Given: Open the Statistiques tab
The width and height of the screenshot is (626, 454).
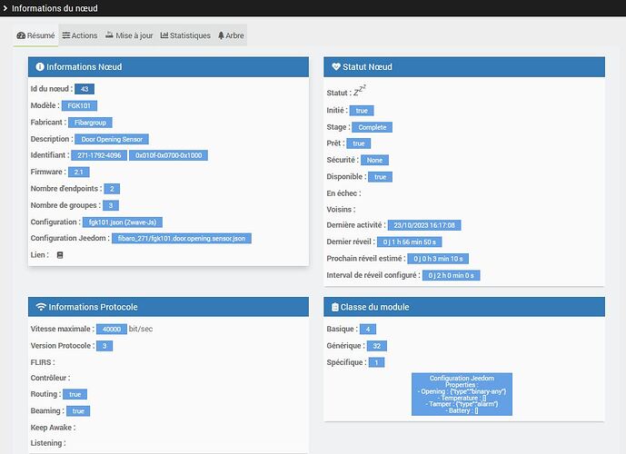Looking at the screenshot, I should coord(185,35).
